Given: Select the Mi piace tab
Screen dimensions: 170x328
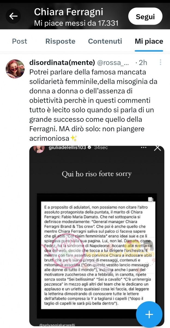Looking at the screenshot, I should coord(149,41).
